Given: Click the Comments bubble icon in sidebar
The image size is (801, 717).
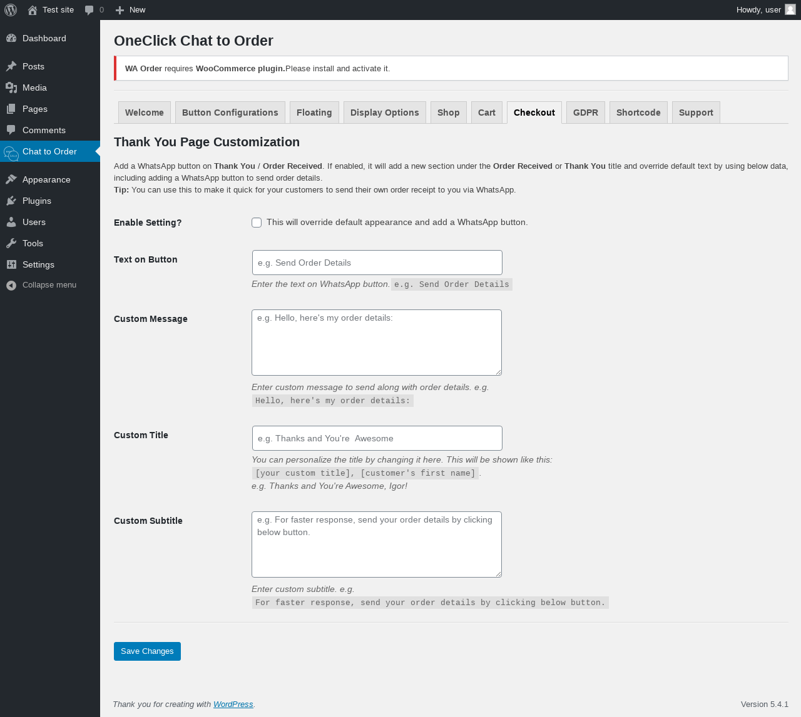Looking at the screenshot, I should click(11, 130).
